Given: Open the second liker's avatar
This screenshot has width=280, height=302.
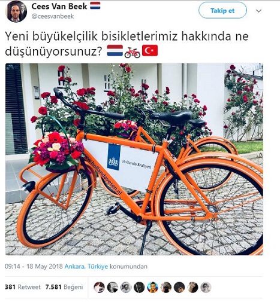Looking at the screenshot, I should [x=113, y=287].
